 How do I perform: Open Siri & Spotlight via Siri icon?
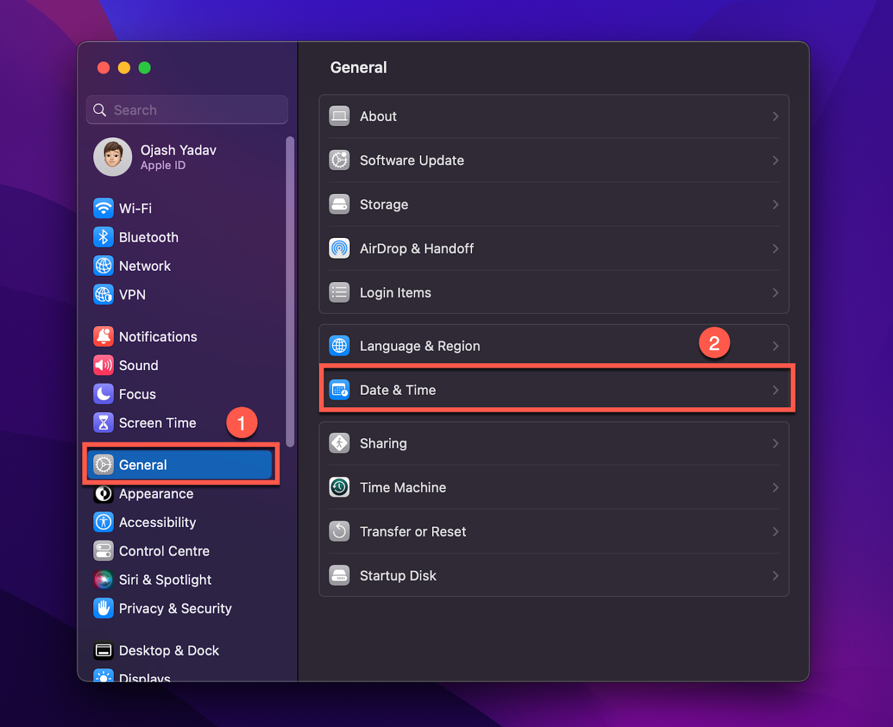tap(103, 580)
